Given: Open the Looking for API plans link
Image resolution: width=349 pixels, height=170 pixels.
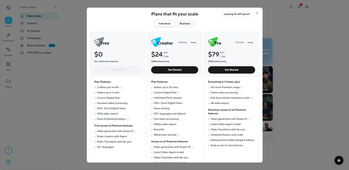Looking at the screenshot, I should (x=237, y=14).
